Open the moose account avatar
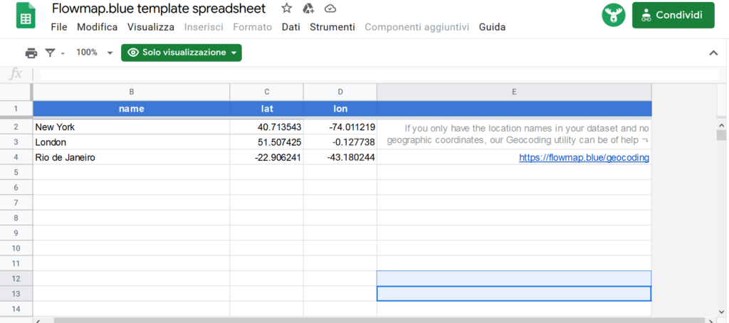Screen dimensions: 729x323 click(x=613, y=15)
